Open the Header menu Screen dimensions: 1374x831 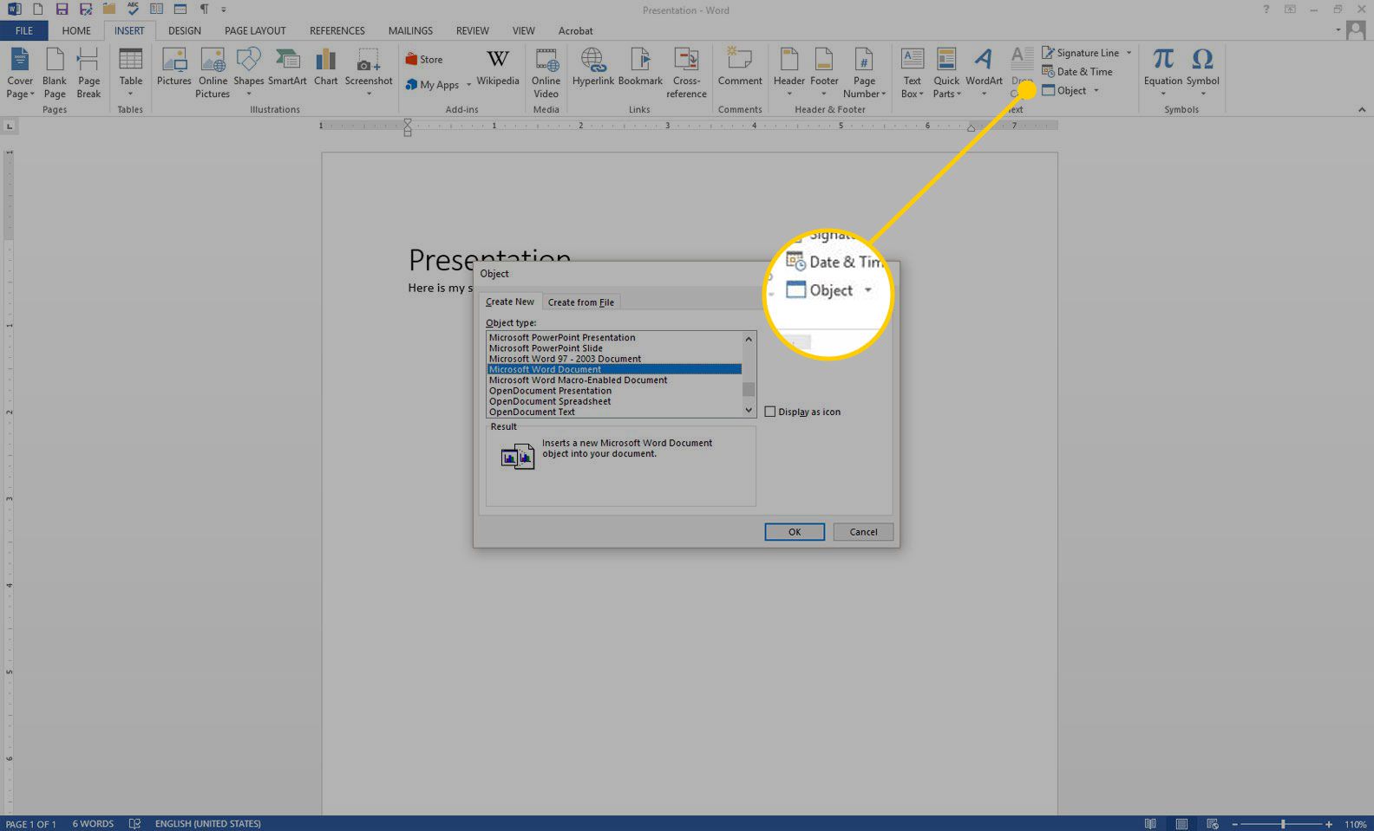pos(789,73)
